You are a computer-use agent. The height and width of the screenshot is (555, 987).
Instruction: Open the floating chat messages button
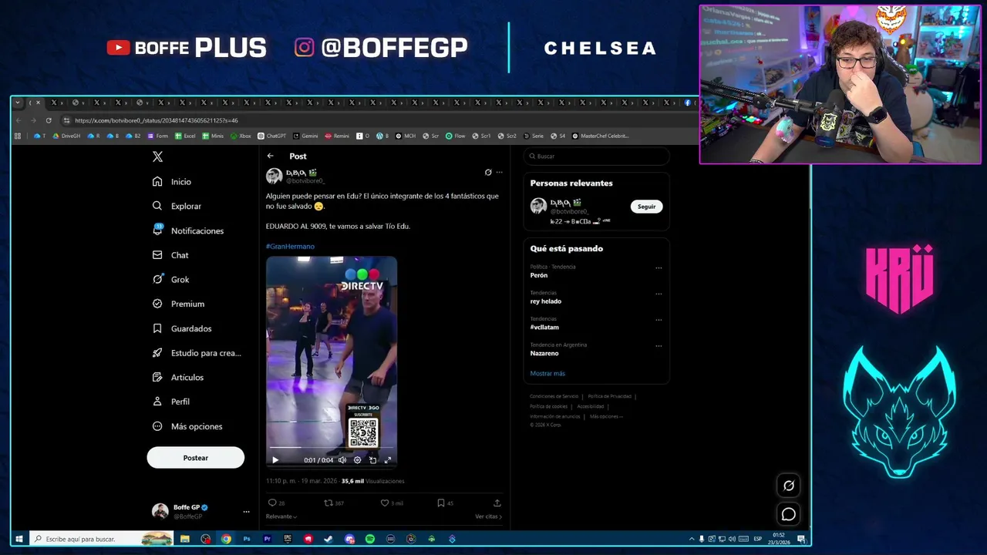[x=788, y=514]
